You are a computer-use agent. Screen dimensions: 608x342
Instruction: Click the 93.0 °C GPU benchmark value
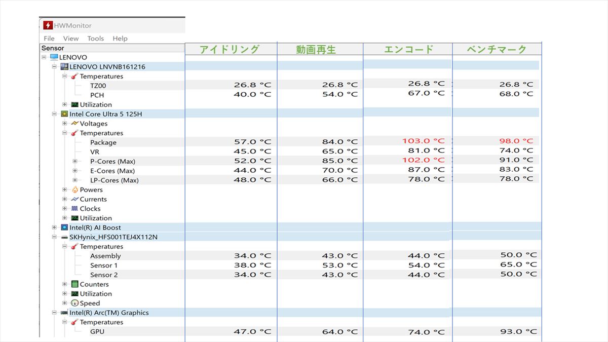point(518,331)
